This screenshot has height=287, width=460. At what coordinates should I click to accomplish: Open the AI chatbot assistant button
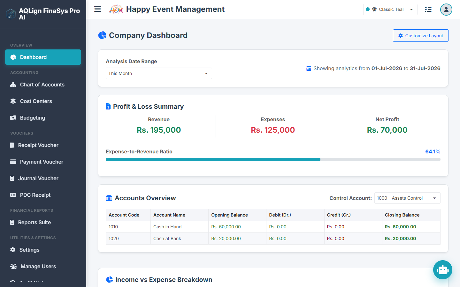443,270
